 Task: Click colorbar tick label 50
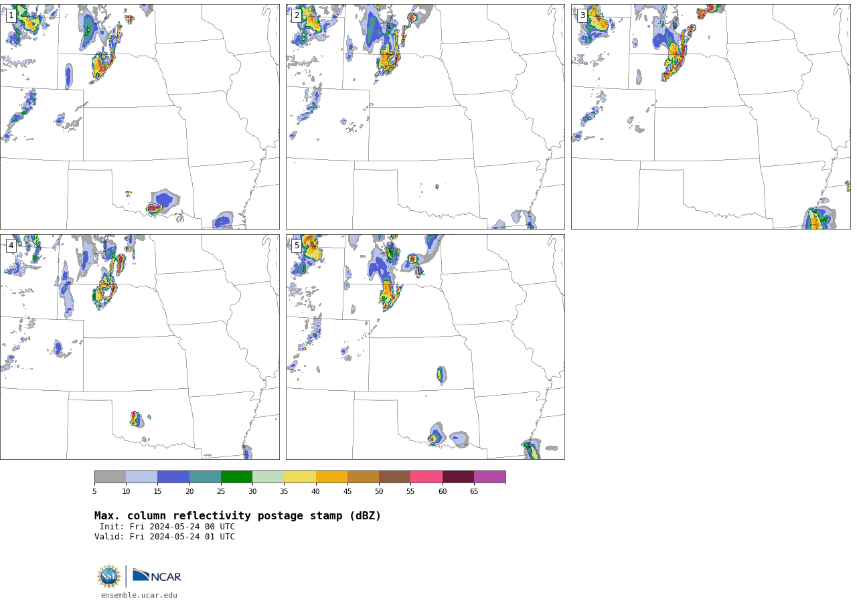coord(379,492)
